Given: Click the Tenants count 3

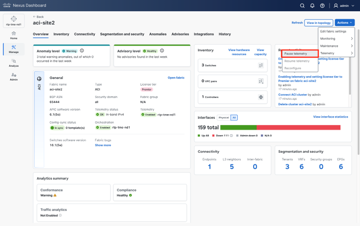Looking at the screenshot, I should click(287, 167).
